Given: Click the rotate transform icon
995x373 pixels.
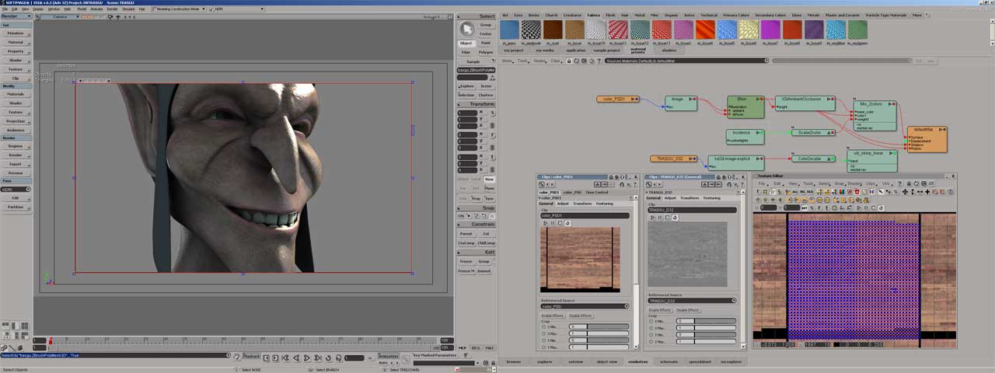Looking at the screenshot, I should (x=493, y=135).
